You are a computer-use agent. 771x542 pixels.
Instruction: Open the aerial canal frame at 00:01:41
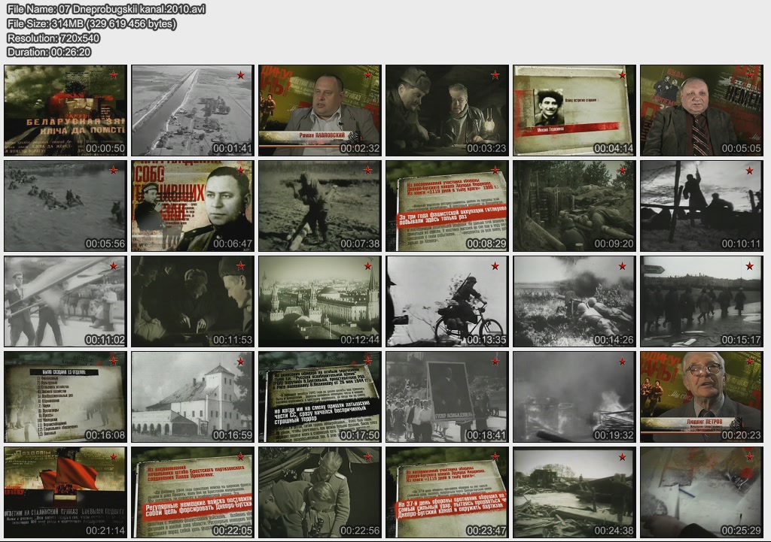click(192, 110)
